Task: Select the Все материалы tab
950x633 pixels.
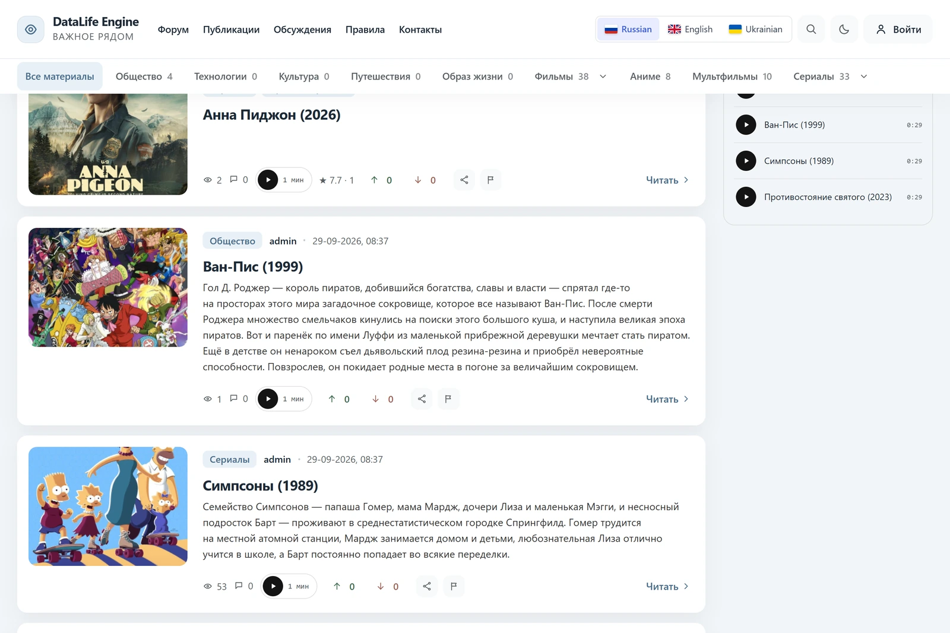Action: (60, 77)
